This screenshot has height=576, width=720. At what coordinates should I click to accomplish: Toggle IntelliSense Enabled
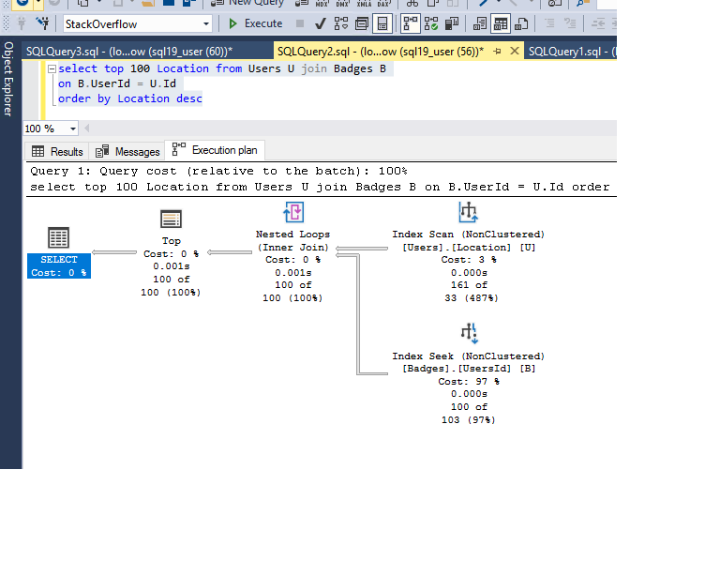tap(382, 23)
